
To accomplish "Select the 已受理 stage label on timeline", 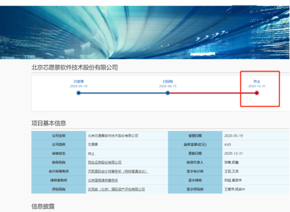I will pos(79,81).
